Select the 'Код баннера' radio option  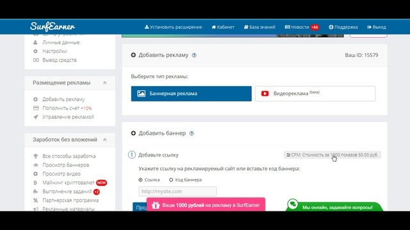[171, 180]
